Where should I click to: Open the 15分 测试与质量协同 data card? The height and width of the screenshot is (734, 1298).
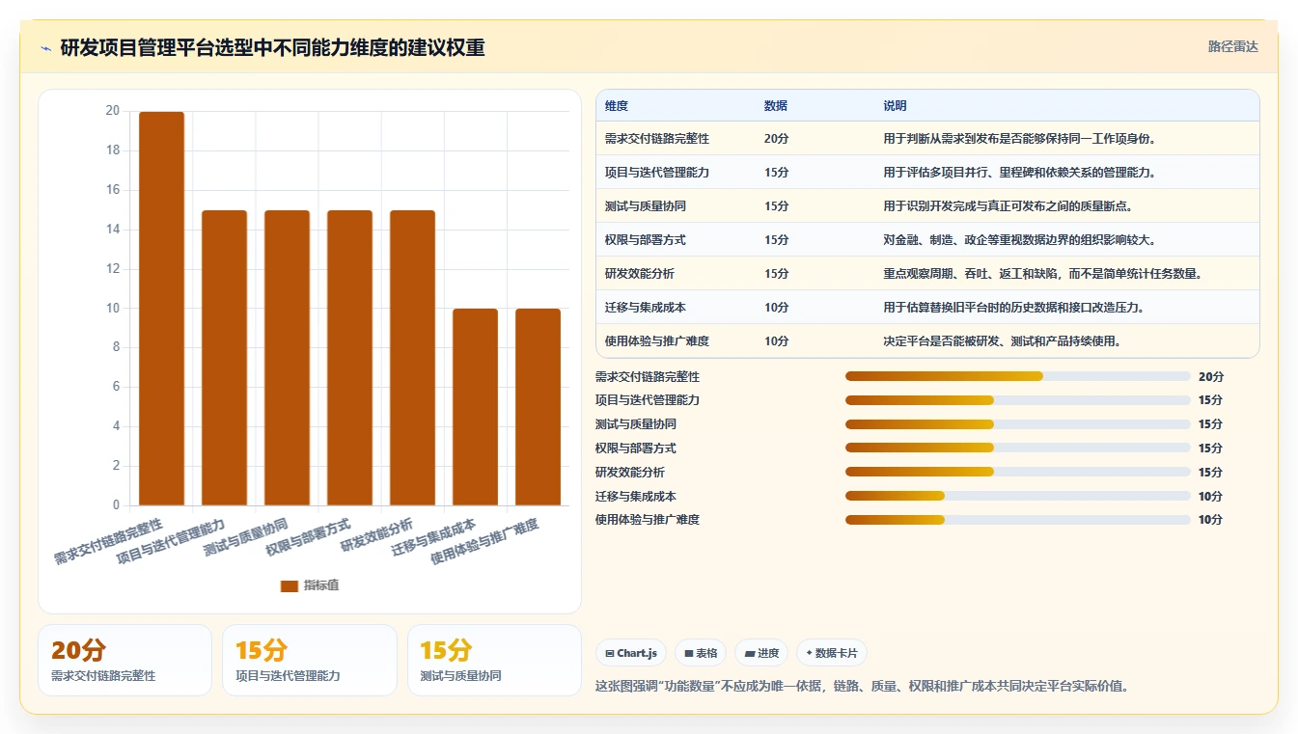pos(494,660)
